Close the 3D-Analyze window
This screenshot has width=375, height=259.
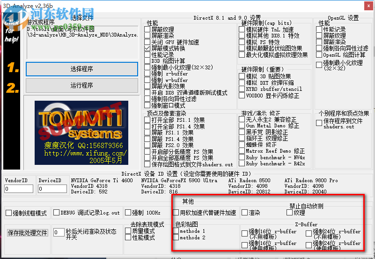368,6
